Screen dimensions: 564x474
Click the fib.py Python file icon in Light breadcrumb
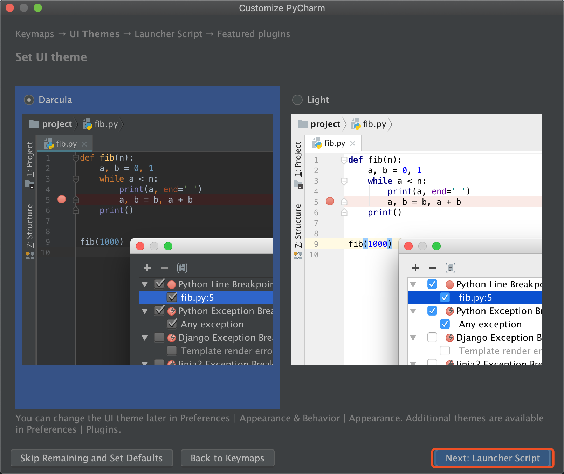(356, 124)
